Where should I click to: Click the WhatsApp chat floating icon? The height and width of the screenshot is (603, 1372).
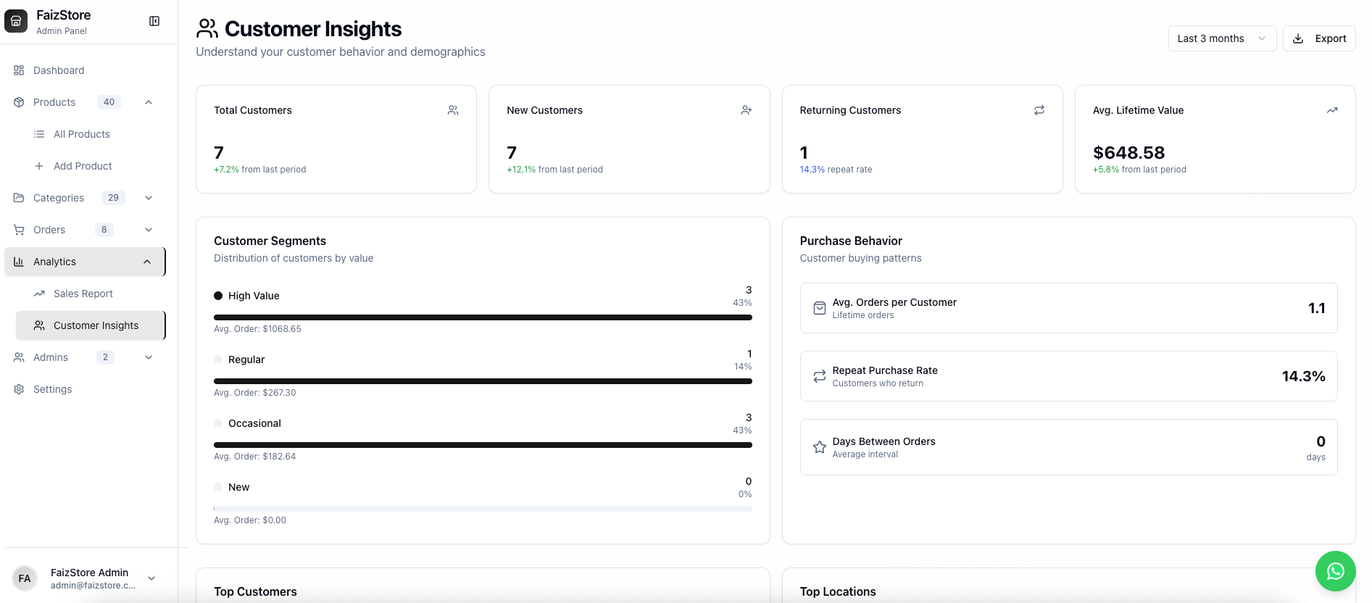pos(1335,571)
